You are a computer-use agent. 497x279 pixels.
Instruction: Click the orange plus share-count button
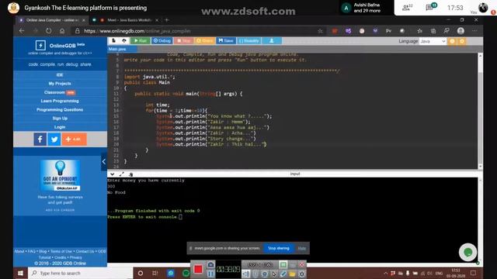[75, 139]
